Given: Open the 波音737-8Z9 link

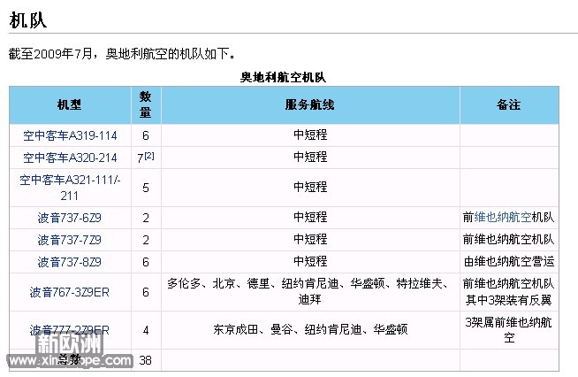Looking at the screenshot, I should [69, 262].
